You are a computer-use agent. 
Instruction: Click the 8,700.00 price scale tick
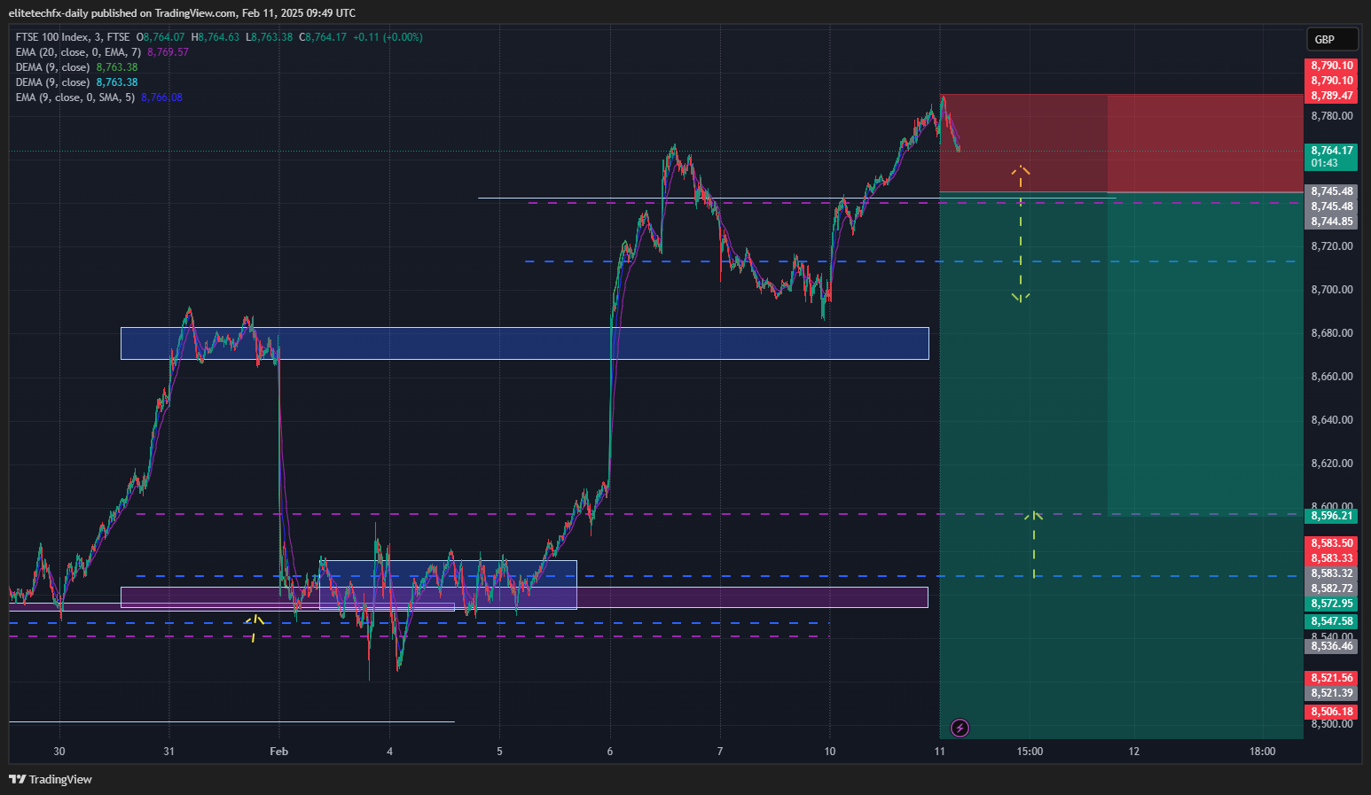[1332, 290]
